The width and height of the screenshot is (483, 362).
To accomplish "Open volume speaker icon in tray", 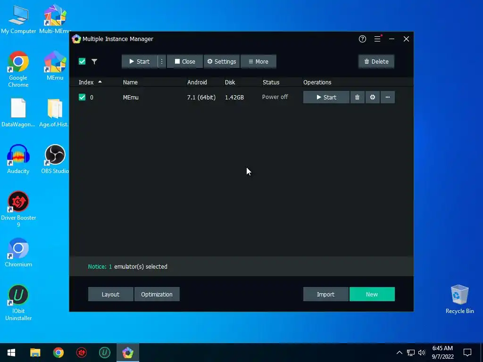I will (422, 353).
